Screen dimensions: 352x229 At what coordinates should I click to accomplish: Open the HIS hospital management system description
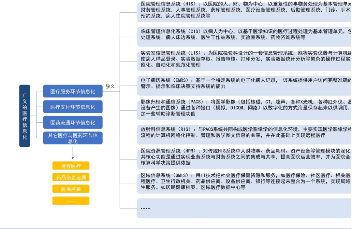point(228,11)
